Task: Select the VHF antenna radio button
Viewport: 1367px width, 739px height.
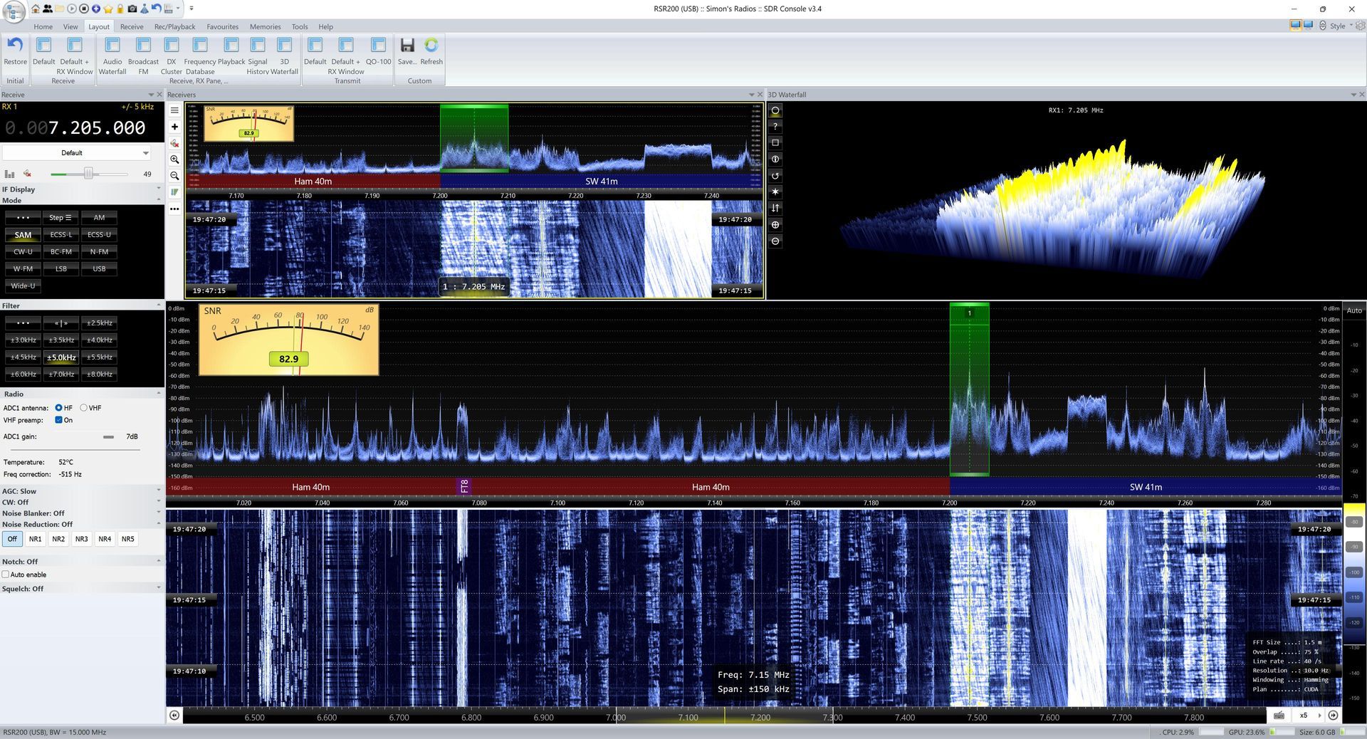Action: point(84,408)
